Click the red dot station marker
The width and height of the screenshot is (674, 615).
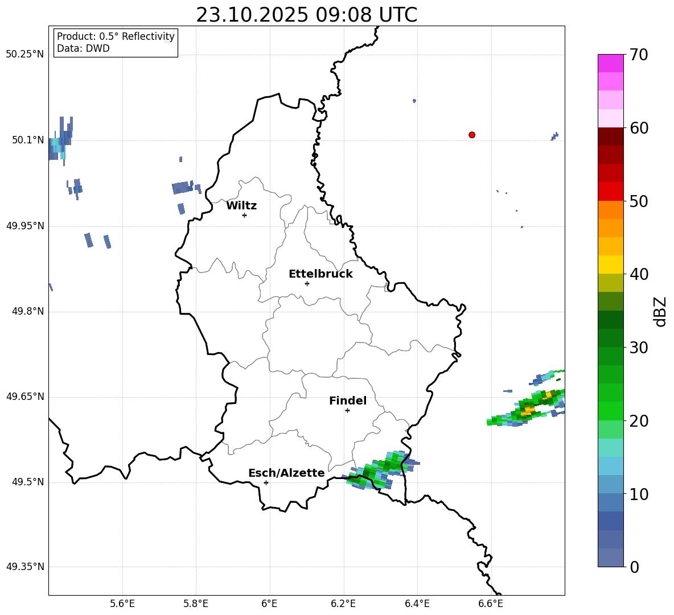point(472,135)
